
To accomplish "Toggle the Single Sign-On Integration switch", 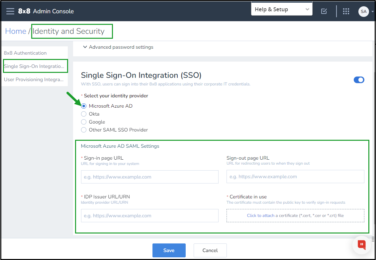I will 359,80.
